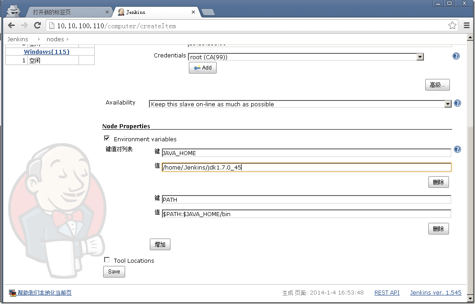Click the browser forward arrow

click(x=24, y=26)
